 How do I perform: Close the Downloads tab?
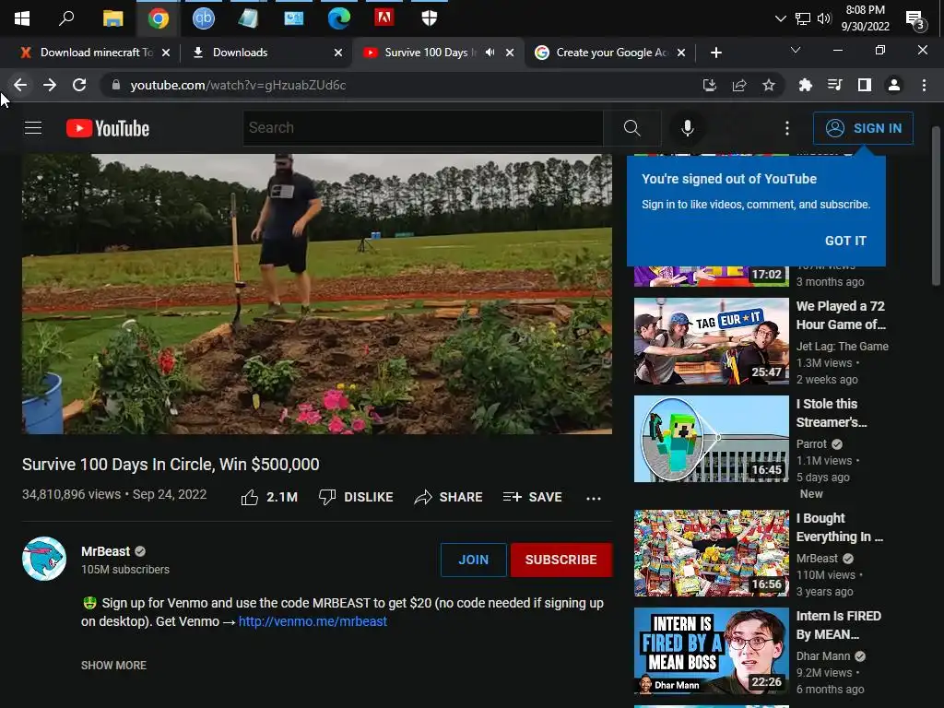click(338, 53)
